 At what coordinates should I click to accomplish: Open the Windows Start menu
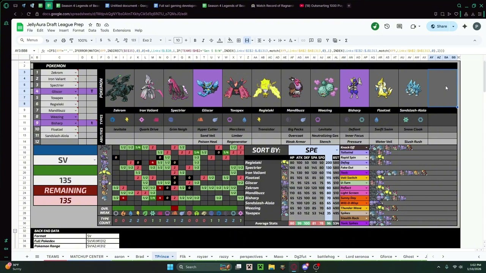click(x=170, y=267)
